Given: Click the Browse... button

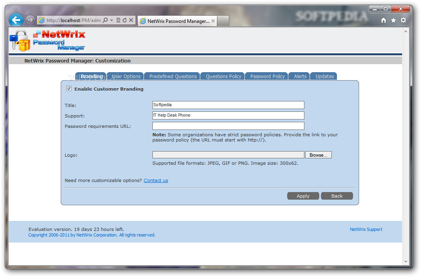Looking at the screenshot, I should pos(318,155).
